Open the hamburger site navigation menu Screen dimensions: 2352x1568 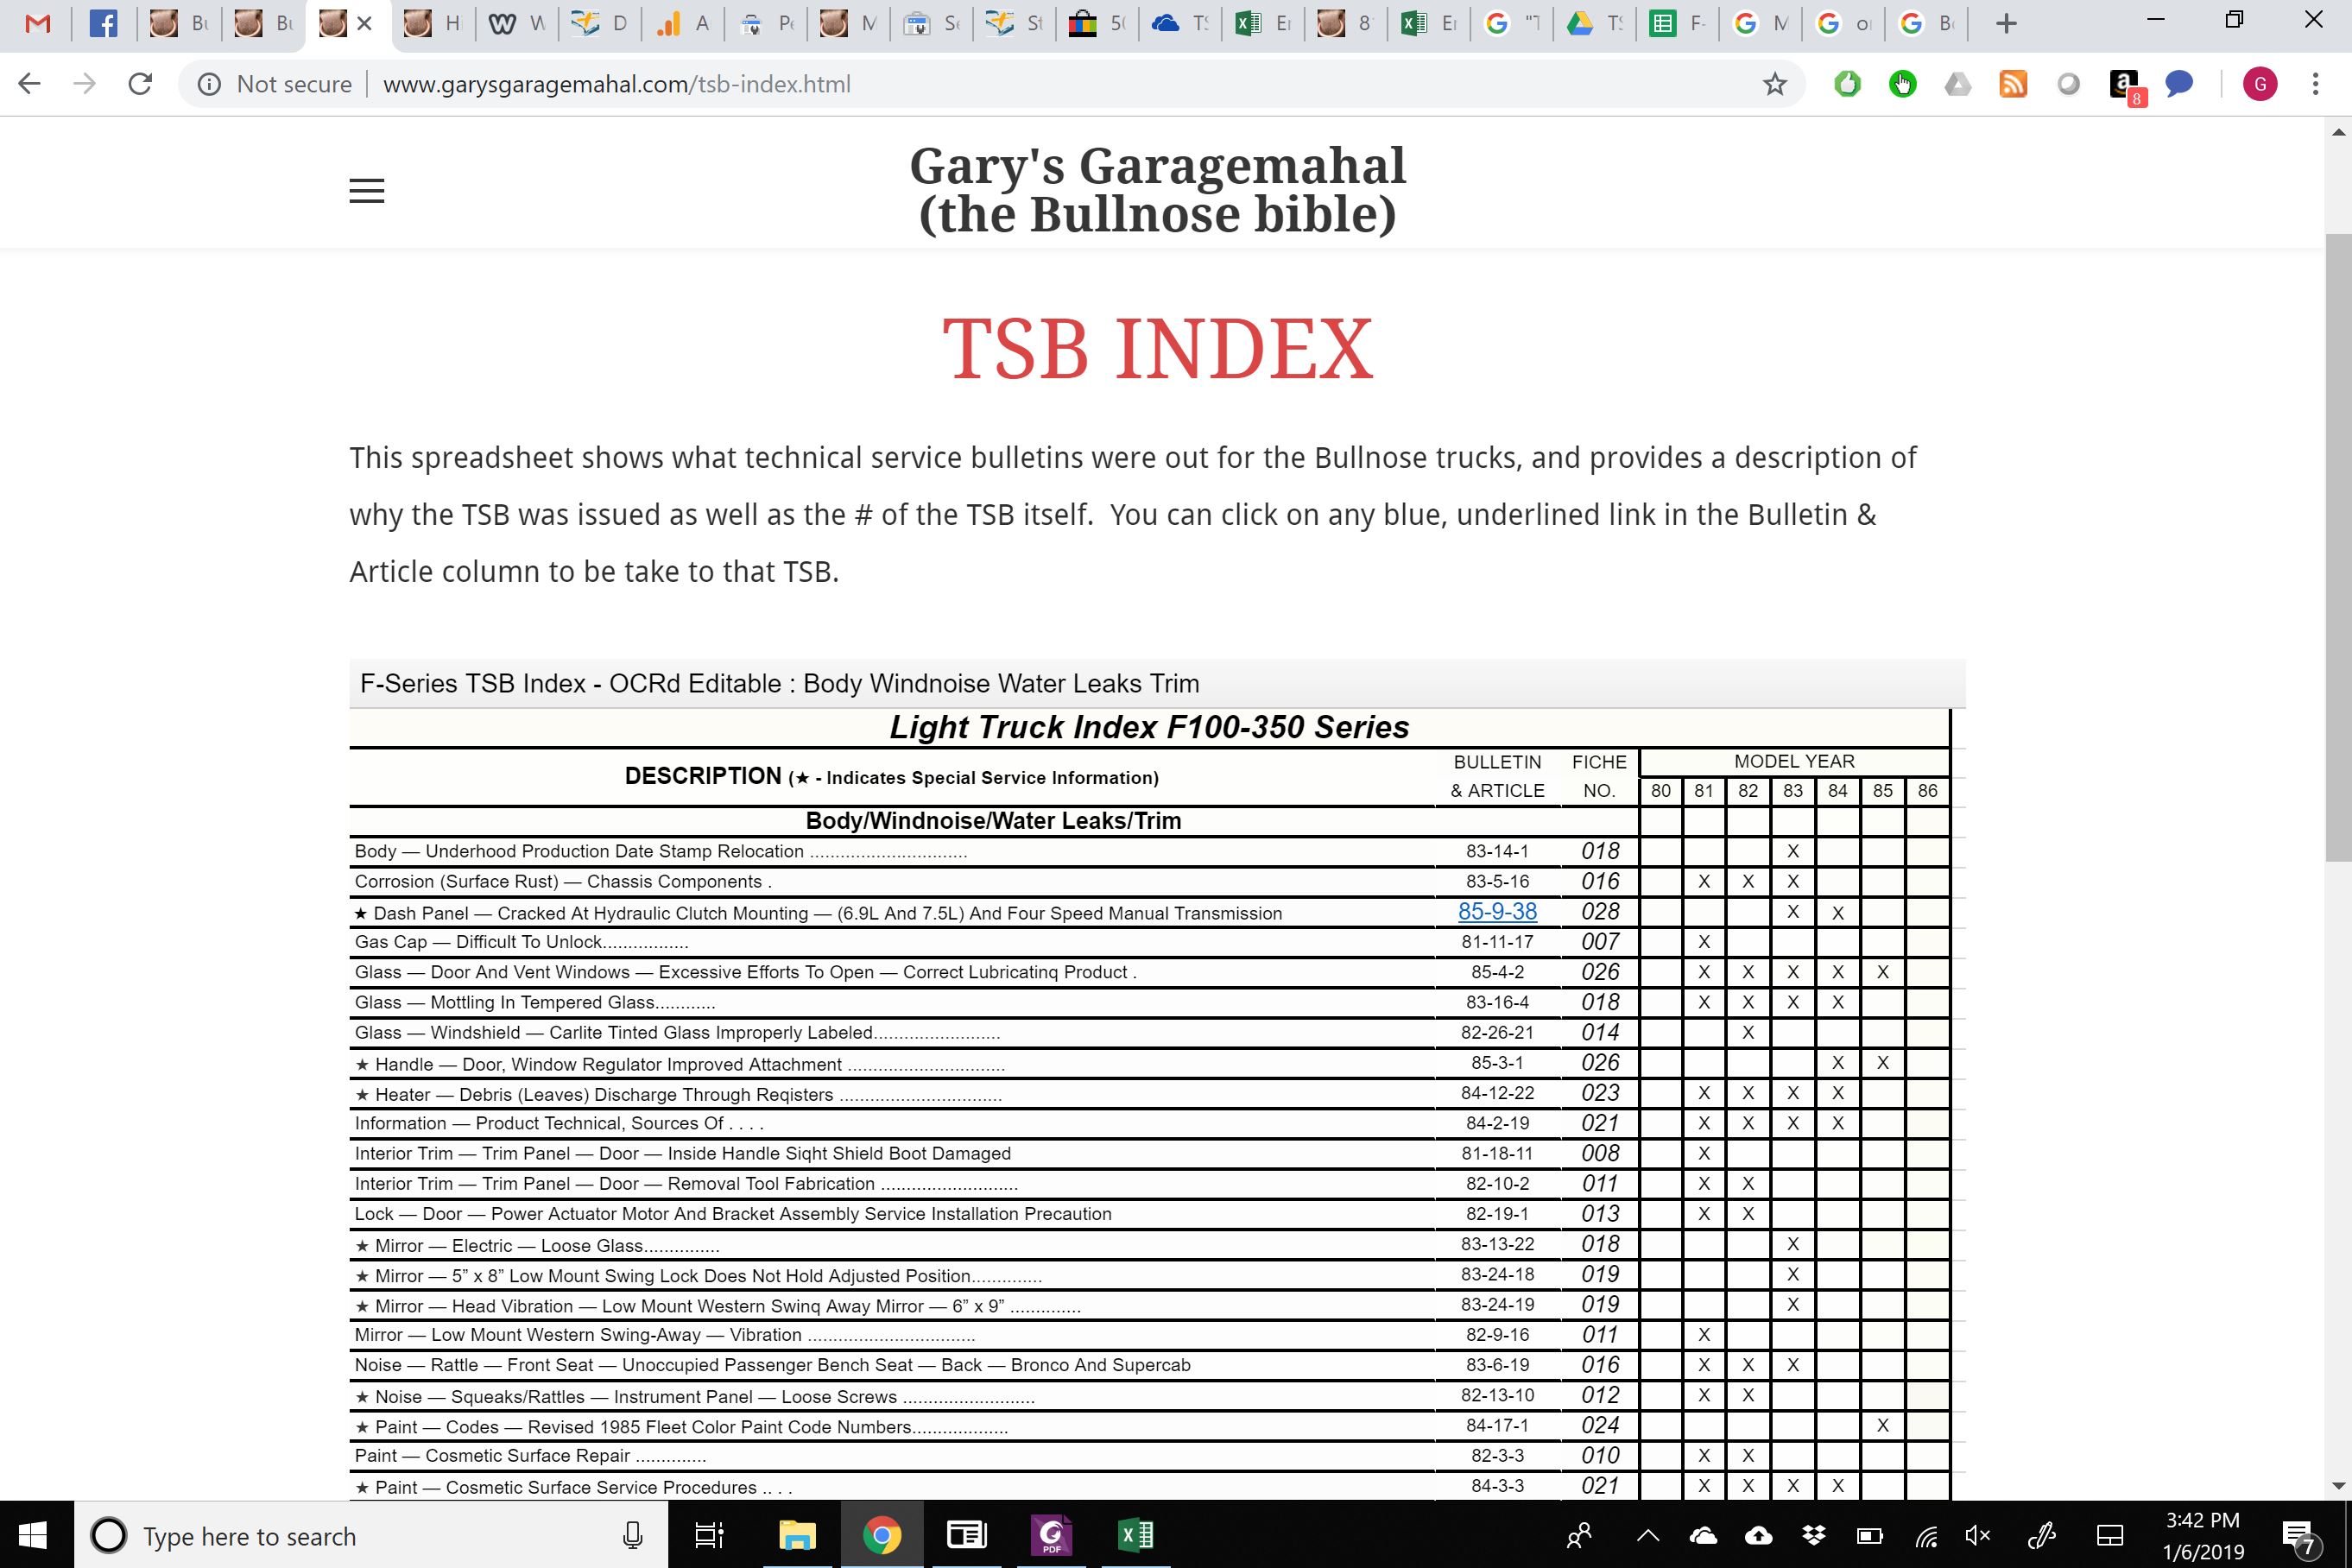point(366,190)
